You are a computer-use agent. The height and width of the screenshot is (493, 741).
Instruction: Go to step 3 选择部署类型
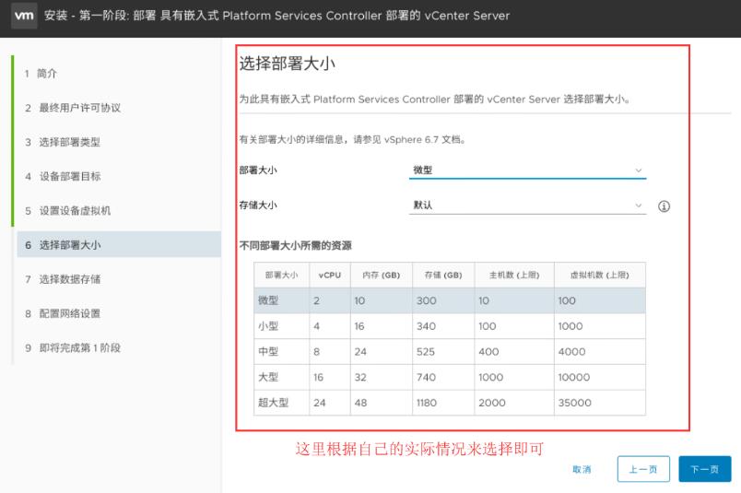[x=63, y=142]
